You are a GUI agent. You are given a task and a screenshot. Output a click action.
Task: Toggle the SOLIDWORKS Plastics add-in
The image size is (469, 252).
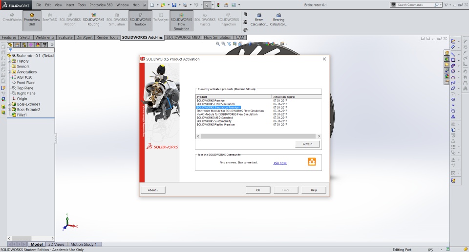click(x=205, y=19)
